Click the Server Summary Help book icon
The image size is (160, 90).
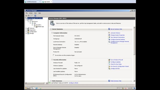109,29
